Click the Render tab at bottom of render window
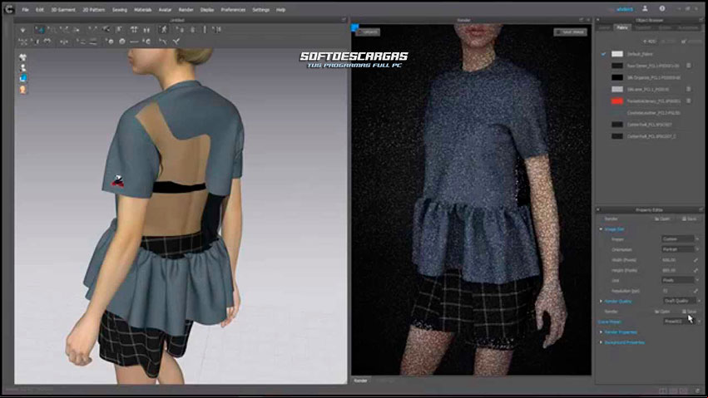Viewport: 708px width, 398px height. tap(361, 381)
